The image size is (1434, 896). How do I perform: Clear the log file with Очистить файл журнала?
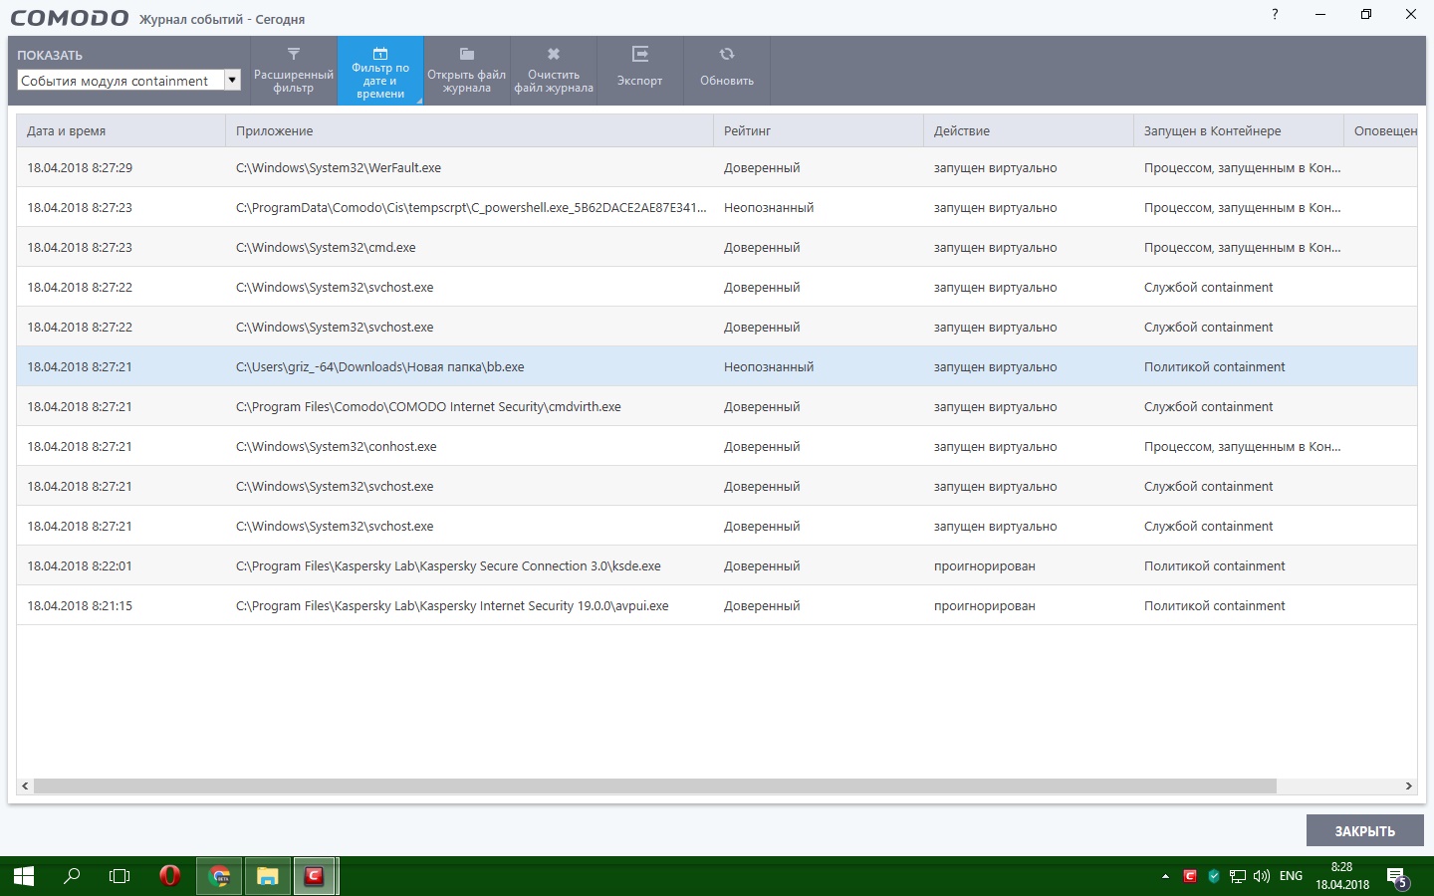tap(554, 70)
